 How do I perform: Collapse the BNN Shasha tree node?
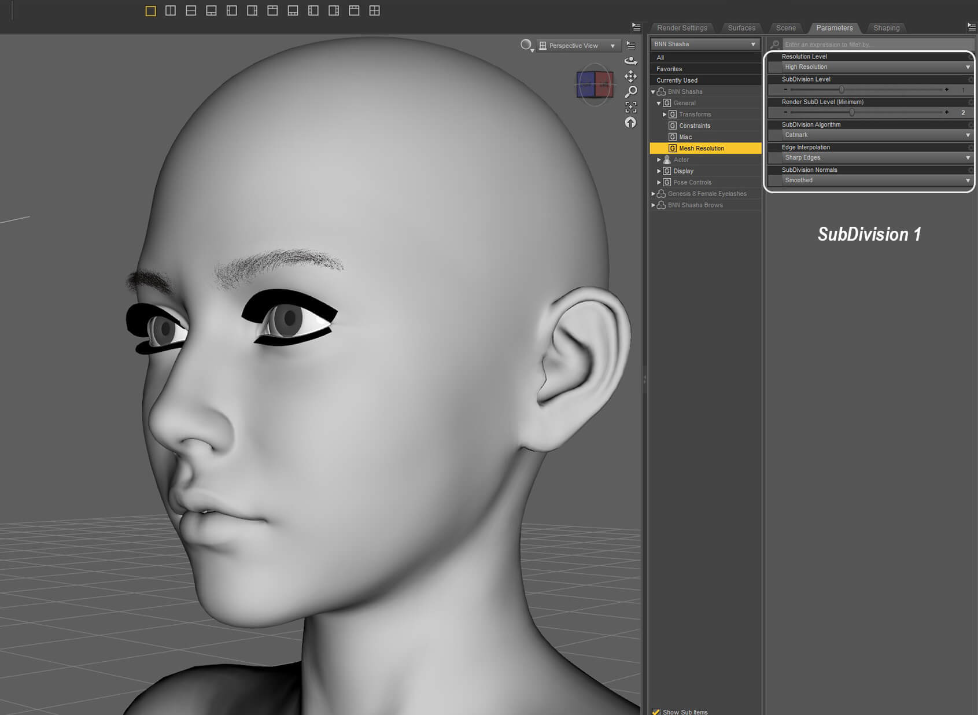pyautogui.click(x=653, y=92)
